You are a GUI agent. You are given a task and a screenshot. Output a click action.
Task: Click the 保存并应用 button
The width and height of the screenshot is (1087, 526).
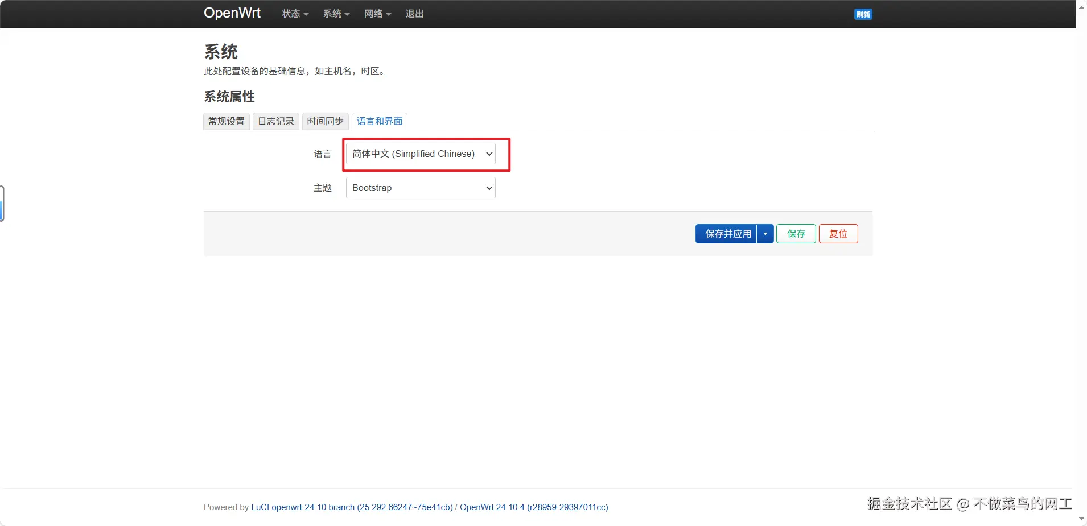click(726, 234)
